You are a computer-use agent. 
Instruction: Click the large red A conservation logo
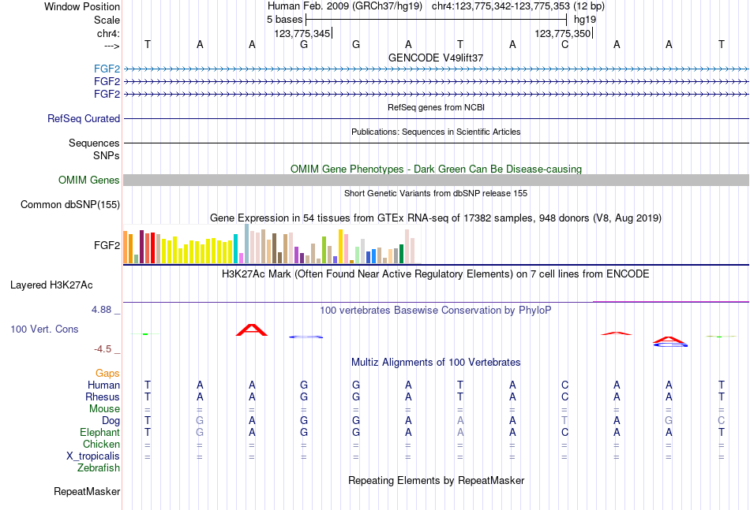pos(252,330)
